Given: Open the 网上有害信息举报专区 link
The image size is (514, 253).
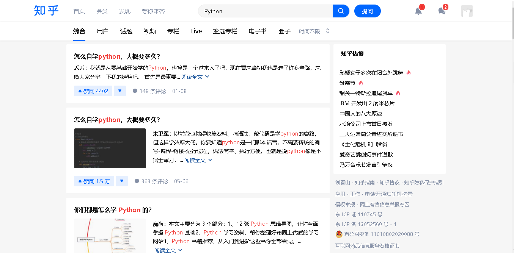Looking at the screenshot, I should (x=385, y=205).
